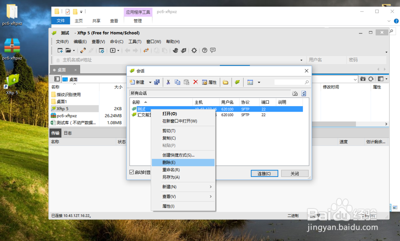Click the Copy icon in Sessions dialog toolbar
This screenshot has width=400, height=241.
[177, 82]
